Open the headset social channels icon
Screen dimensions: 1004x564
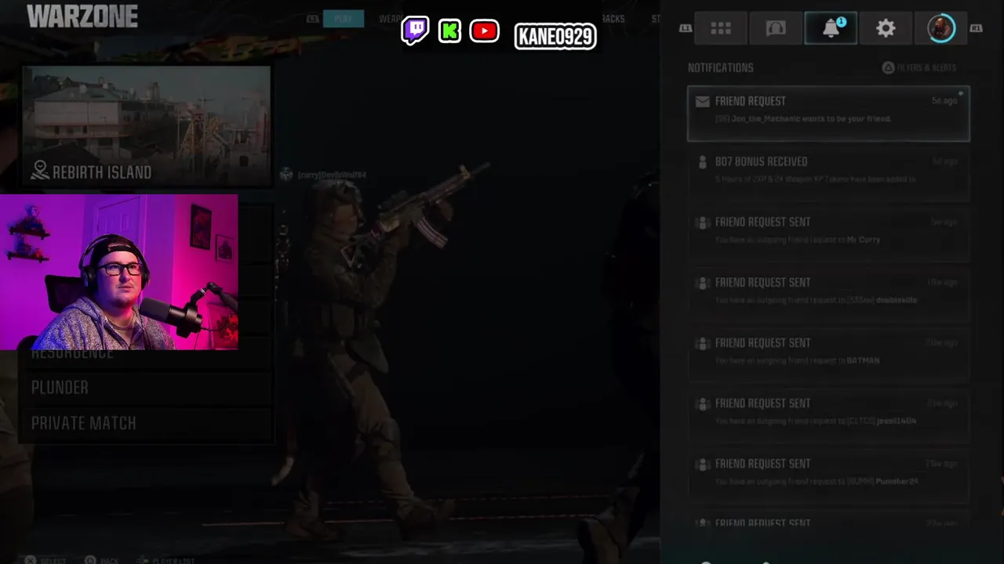pyautogui.click(x=776, y=29)
